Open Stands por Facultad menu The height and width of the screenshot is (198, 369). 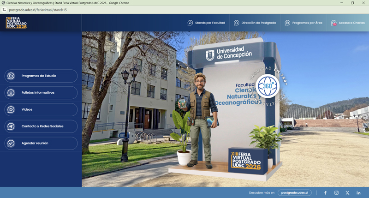tap(206, 23)
